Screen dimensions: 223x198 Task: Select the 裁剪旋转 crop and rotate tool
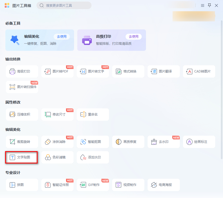(22, 141)
